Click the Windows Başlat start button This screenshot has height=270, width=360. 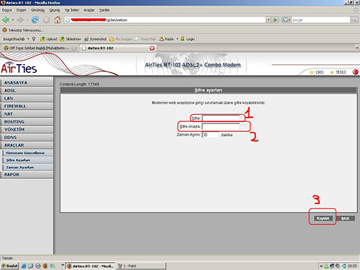tap(9, 266)
